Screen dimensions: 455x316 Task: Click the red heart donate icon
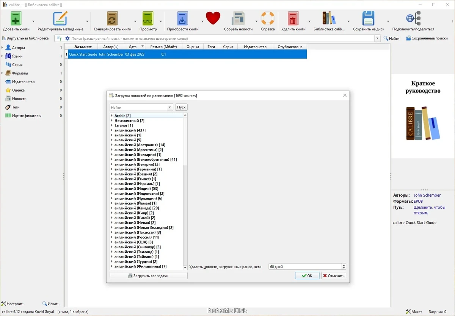coord(213,18)
